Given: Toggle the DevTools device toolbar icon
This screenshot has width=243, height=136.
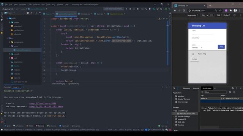Looking at the screenshot, I should tap(178, 88).
